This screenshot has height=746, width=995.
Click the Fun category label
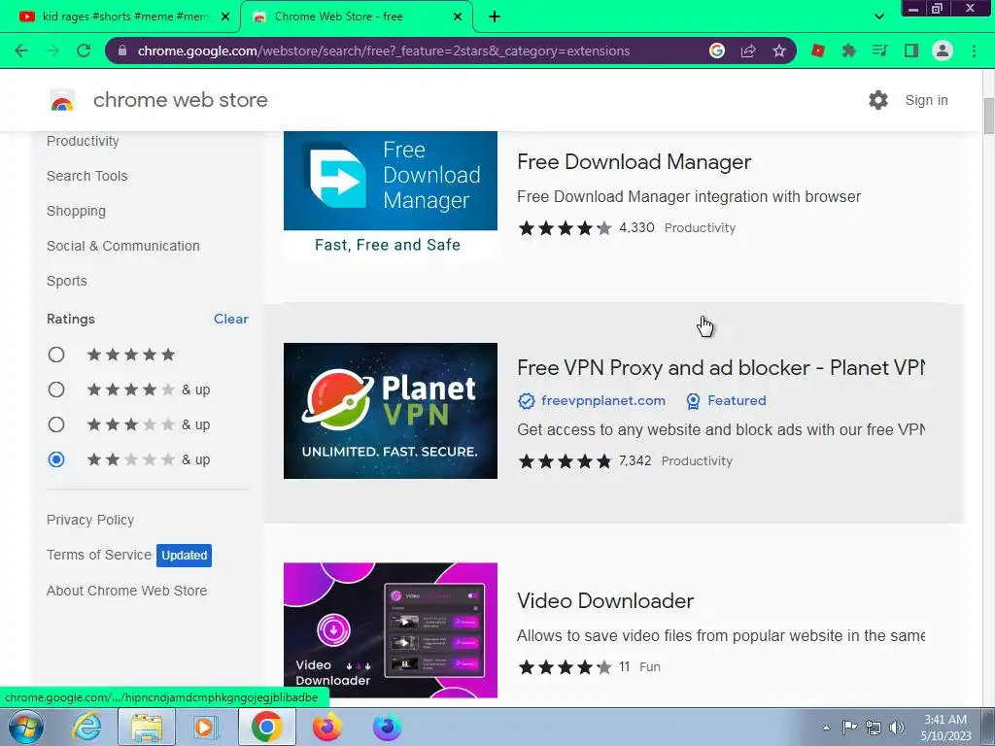(650, 666)
